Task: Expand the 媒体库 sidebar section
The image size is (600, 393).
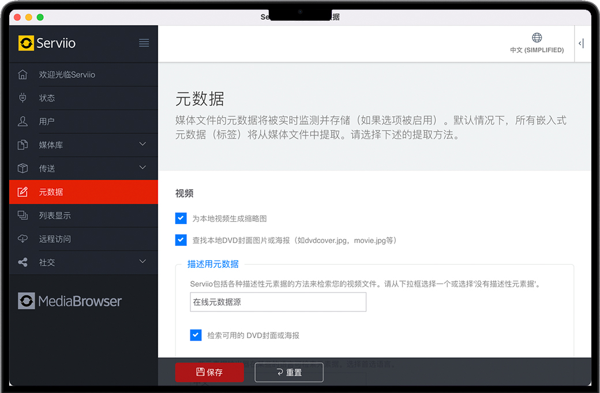Action: 142,144
